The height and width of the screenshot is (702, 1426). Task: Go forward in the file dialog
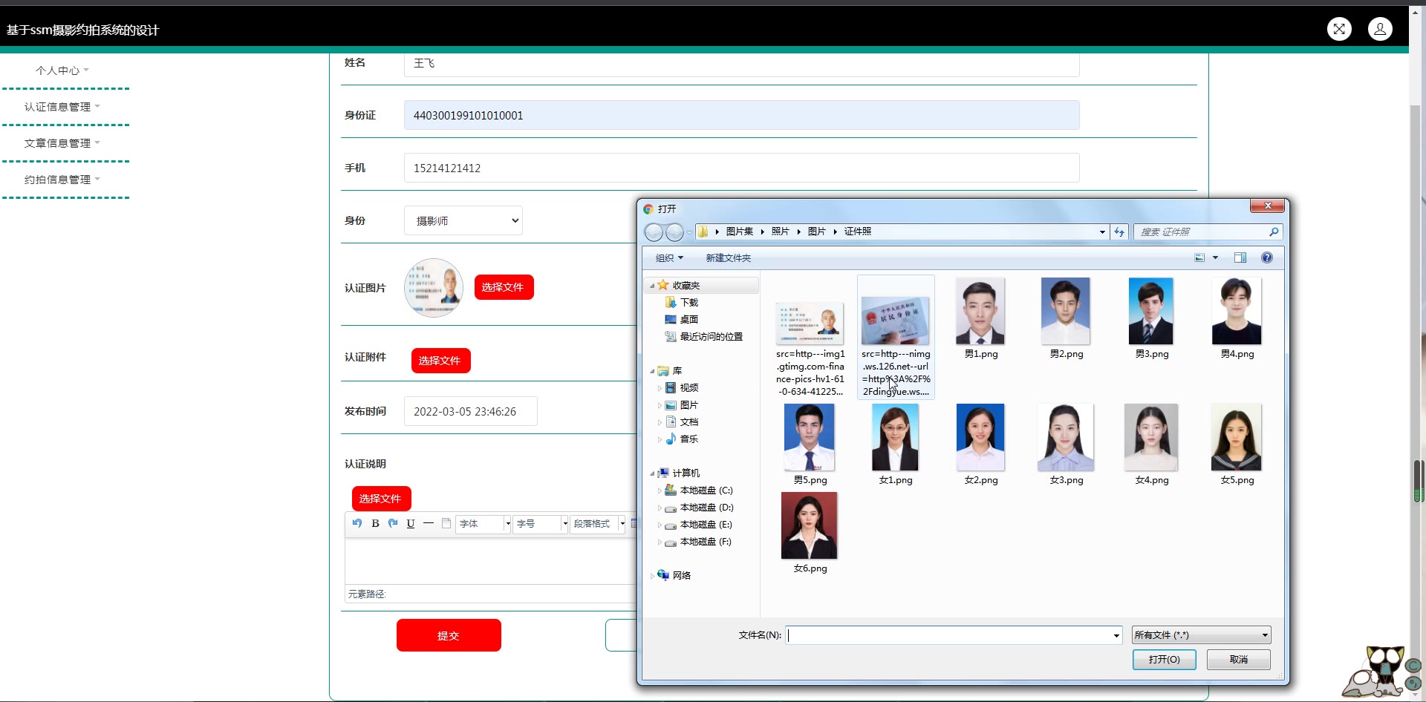674,232
